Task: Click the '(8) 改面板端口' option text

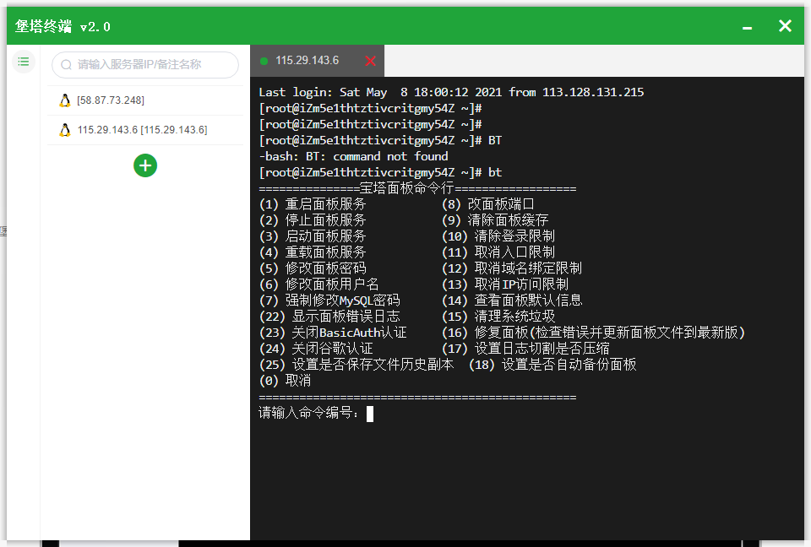Action: point(487,204)
